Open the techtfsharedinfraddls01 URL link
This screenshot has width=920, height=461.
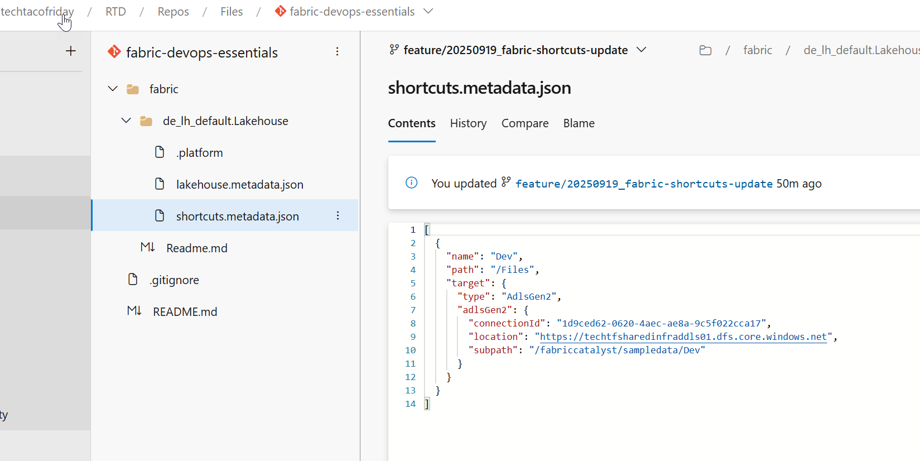pyautogui.click(x=683, y=337)
